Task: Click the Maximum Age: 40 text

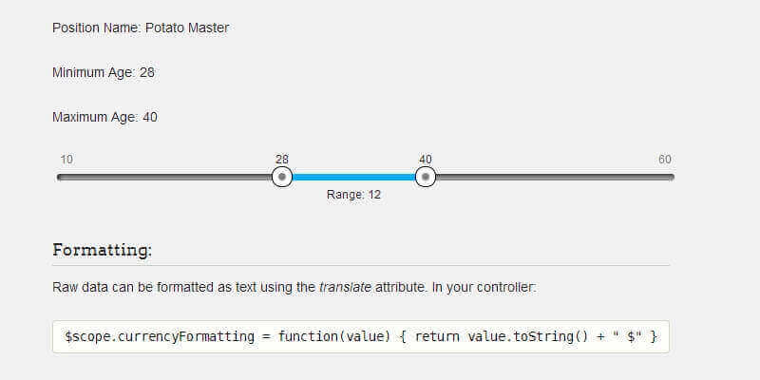Action: 104,117
